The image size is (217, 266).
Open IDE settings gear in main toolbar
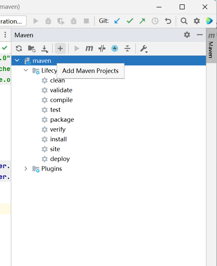coord(197,21)
